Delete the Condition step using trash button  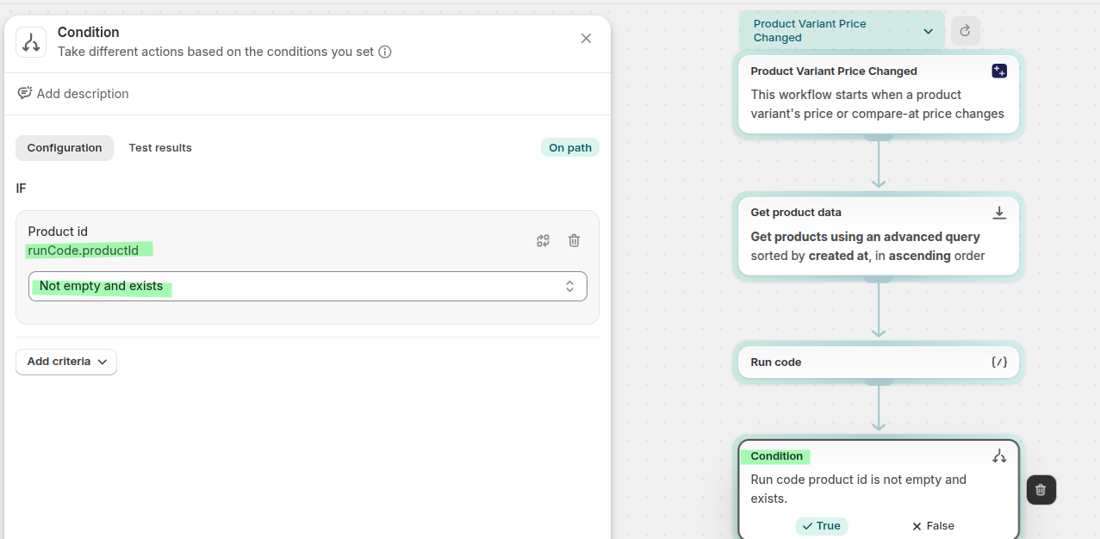1041,490
